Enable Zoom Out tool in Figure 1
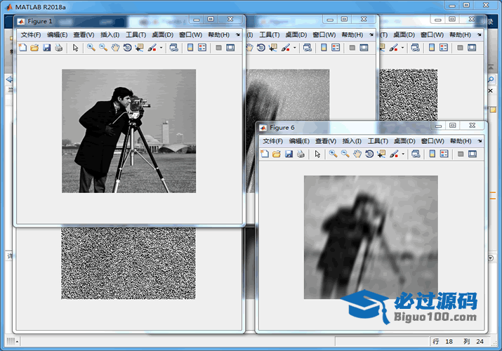The image size is (502, 351). point(103,48)
